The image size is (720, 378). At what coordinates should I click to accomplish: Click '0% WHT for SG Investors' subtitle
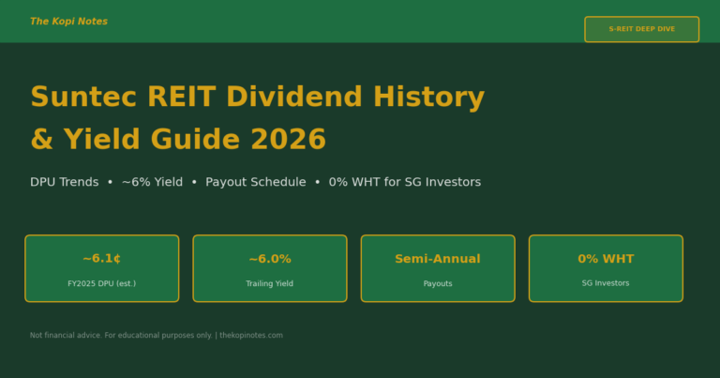tap(405, 182)
